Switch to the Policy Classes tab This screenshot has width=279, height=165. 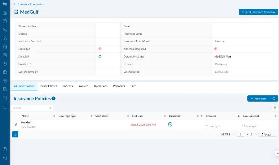click(49, 86)
